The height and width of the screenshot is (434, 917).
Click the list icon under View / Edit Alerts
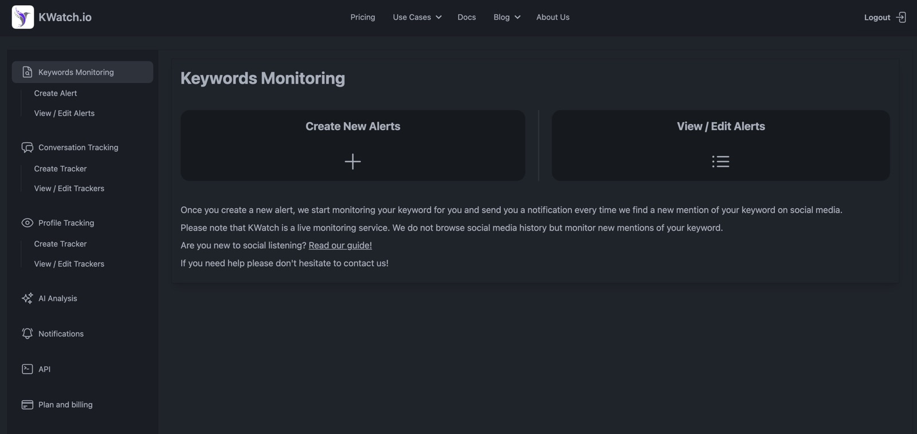click(x=720, y=162)
